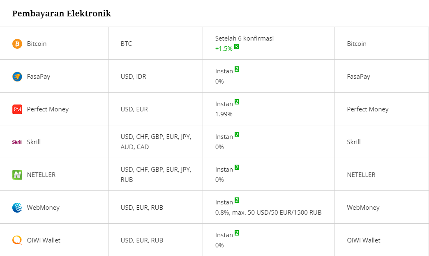Click the Bitcoin logo icon

pyautogui.click(x=17, y=43)
